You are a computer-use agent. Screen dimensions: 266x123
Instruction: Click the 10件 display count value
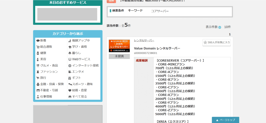click(227, 27)
